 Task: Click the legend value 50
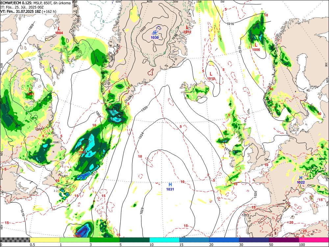click(x=271, y=245)
